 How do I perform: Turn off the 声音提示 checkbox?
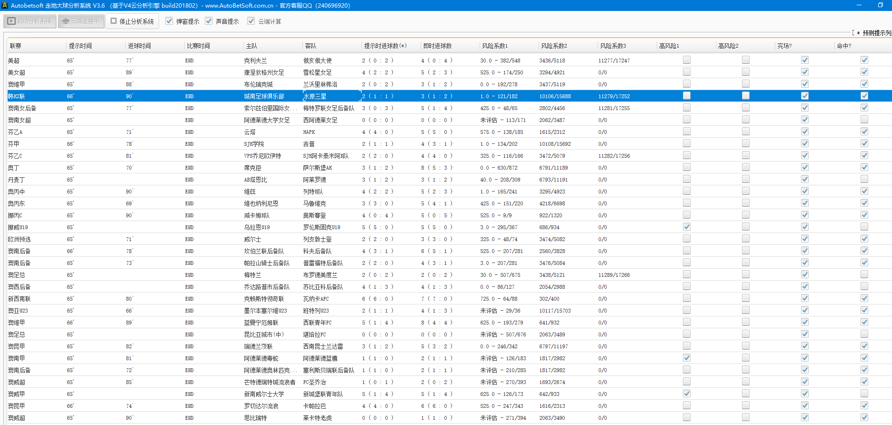tap(209, 21)
